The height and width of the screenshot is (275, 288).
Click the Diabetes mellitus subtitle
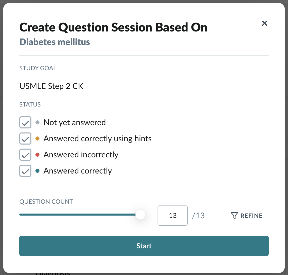(55, 42)
